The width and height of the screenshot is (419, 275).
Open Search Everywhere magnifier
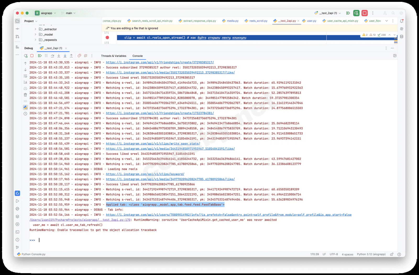393,13
